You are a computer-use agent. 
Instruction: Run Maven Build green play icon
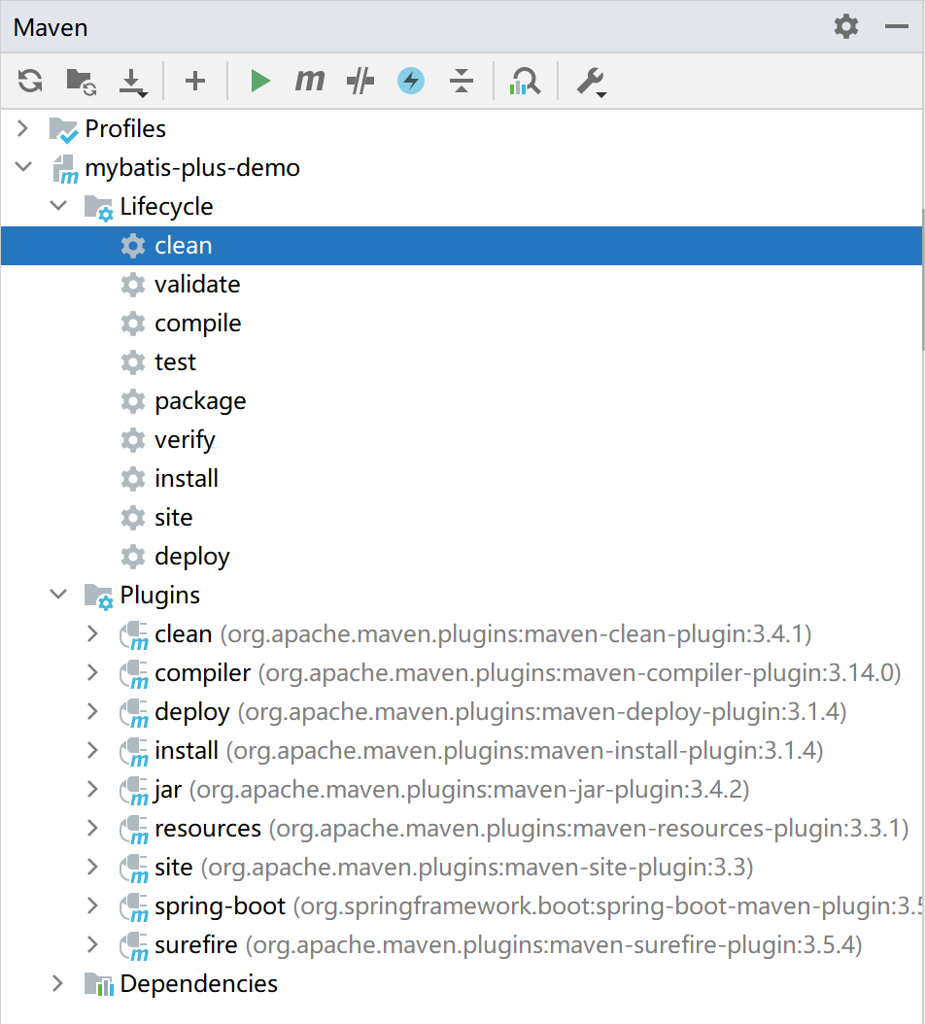pos(260,82)
